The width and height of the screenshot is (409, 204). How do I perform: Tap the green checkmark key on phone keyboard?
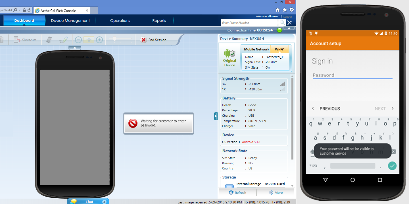[x=392, y=166]
